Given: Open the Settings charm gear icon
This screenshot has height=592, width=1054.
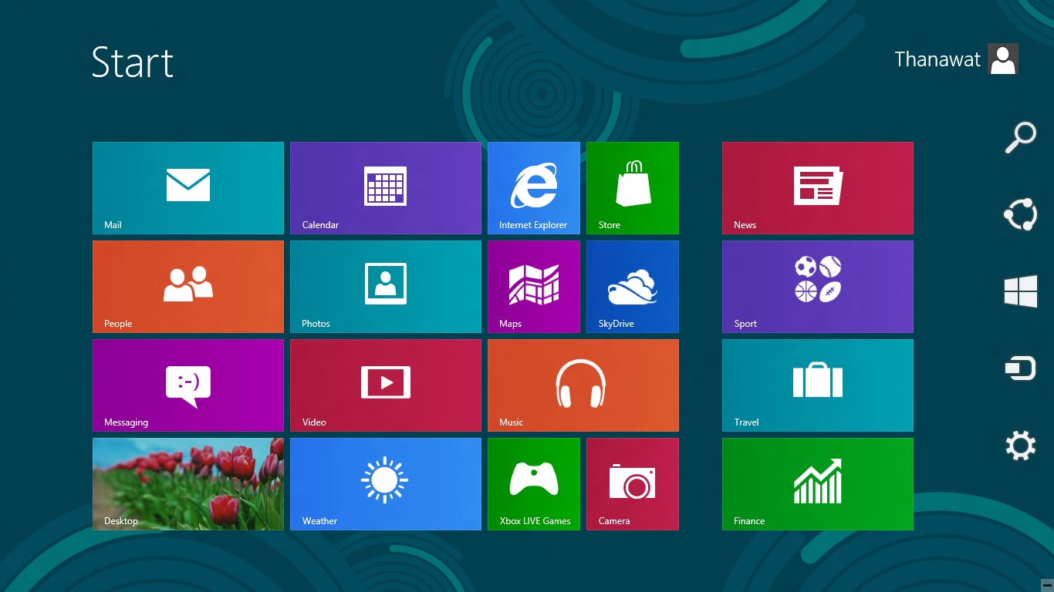Looking at the screenshot, I should point(1020,446).
